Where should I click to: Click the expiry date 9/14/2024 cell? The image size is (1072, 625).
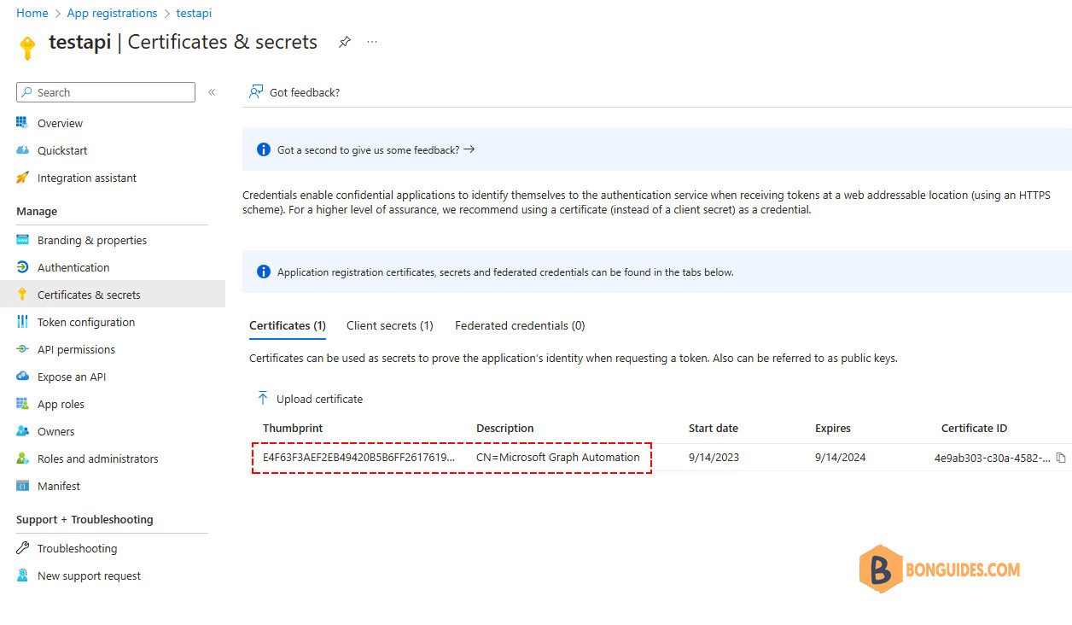(x=841, y=457)
